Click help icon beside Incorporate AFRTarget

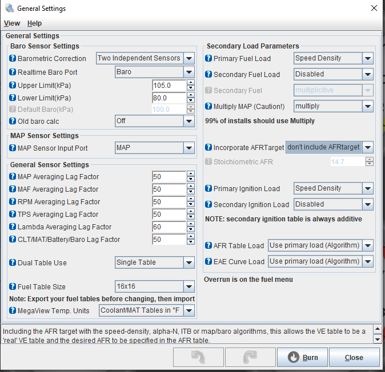coord(208,147)
